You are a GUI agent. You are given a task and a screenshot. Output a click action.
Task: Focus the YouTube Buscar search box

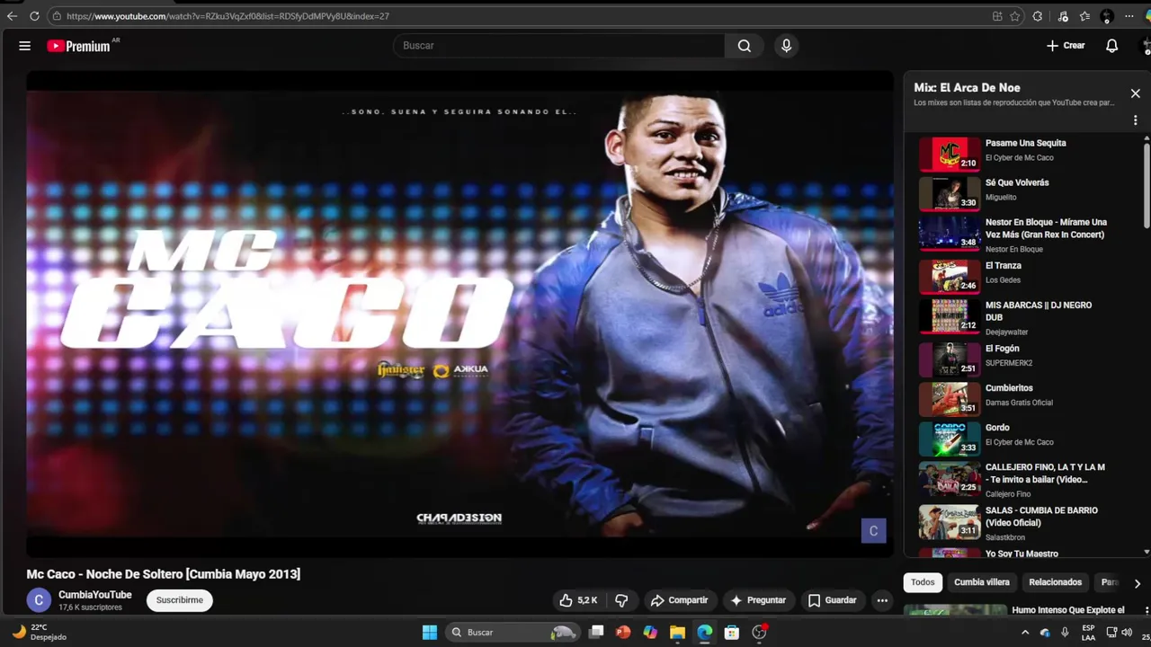click(558, 46)
